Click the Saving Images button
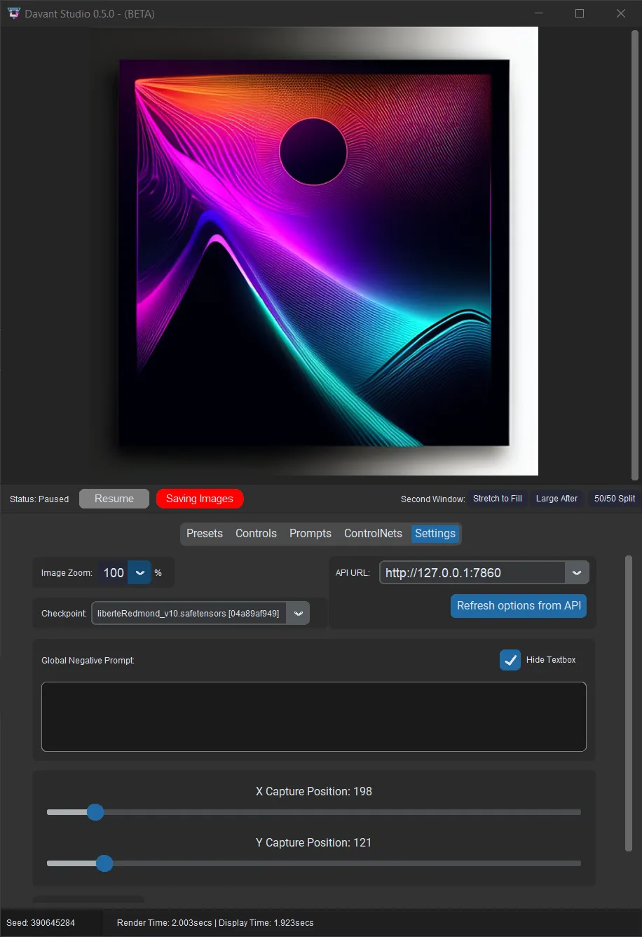 pyautogui.click(x=199, y=499)
